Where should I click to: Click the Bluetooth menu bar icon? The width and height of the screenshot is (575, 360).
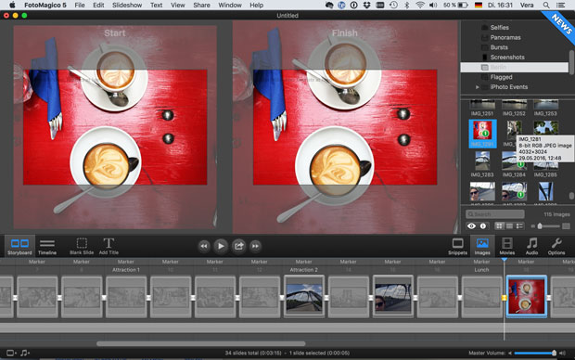tap(407, 6)
